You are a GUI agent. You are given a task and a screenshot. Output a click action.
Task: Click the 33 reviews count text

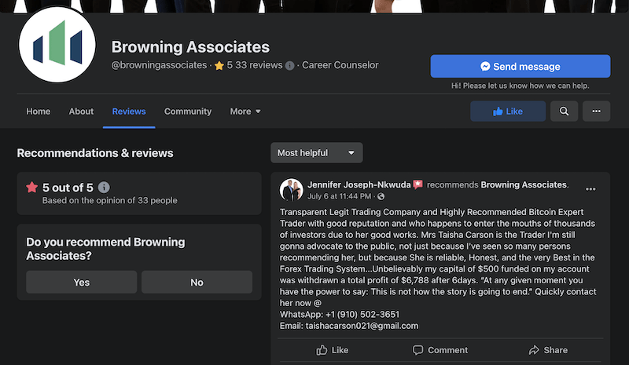click(259, 65)
